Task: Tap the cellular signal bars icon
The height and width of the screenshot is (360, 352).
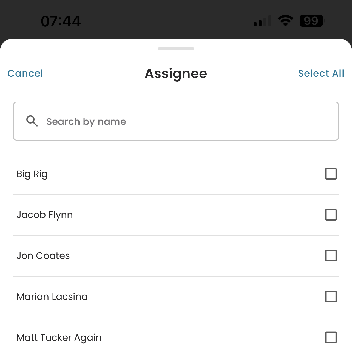Action: click(262, 21)
